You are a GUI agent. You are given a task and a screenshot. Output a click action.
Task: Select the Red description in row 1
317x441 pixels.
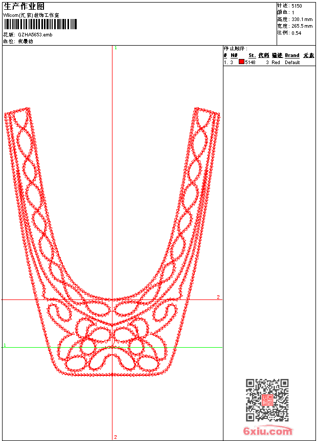point(276,63)
